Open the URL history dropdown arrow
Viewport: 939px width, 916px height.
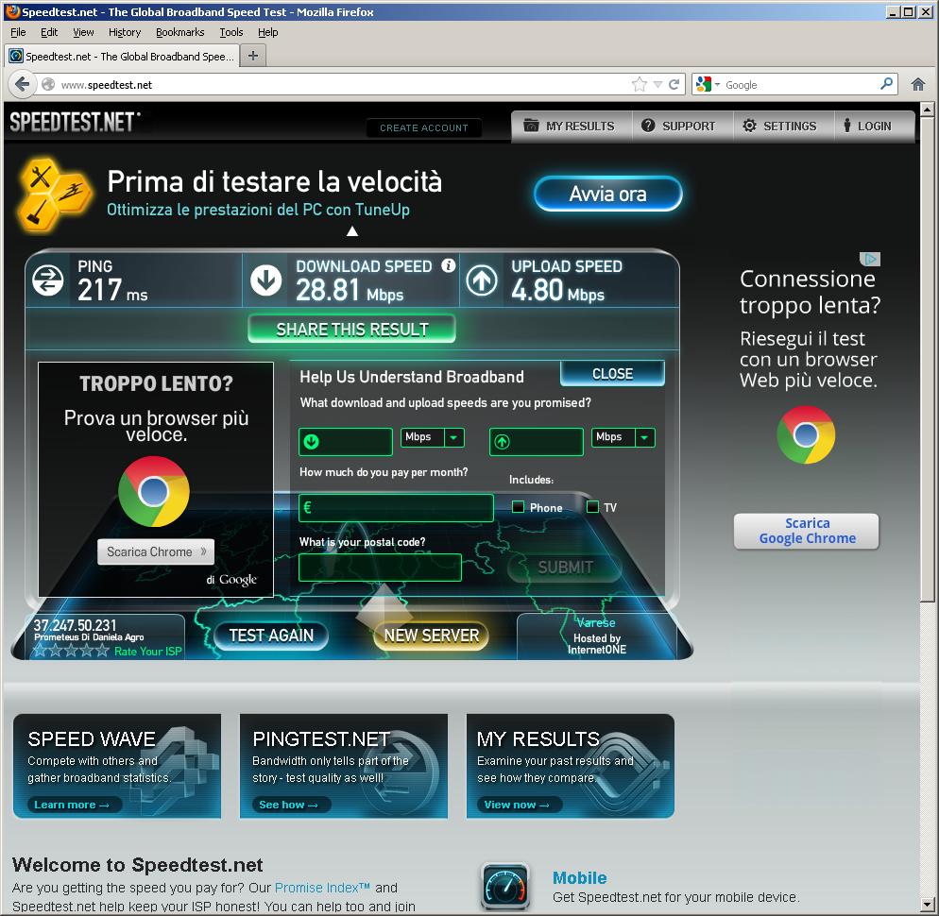pos(657,84)
